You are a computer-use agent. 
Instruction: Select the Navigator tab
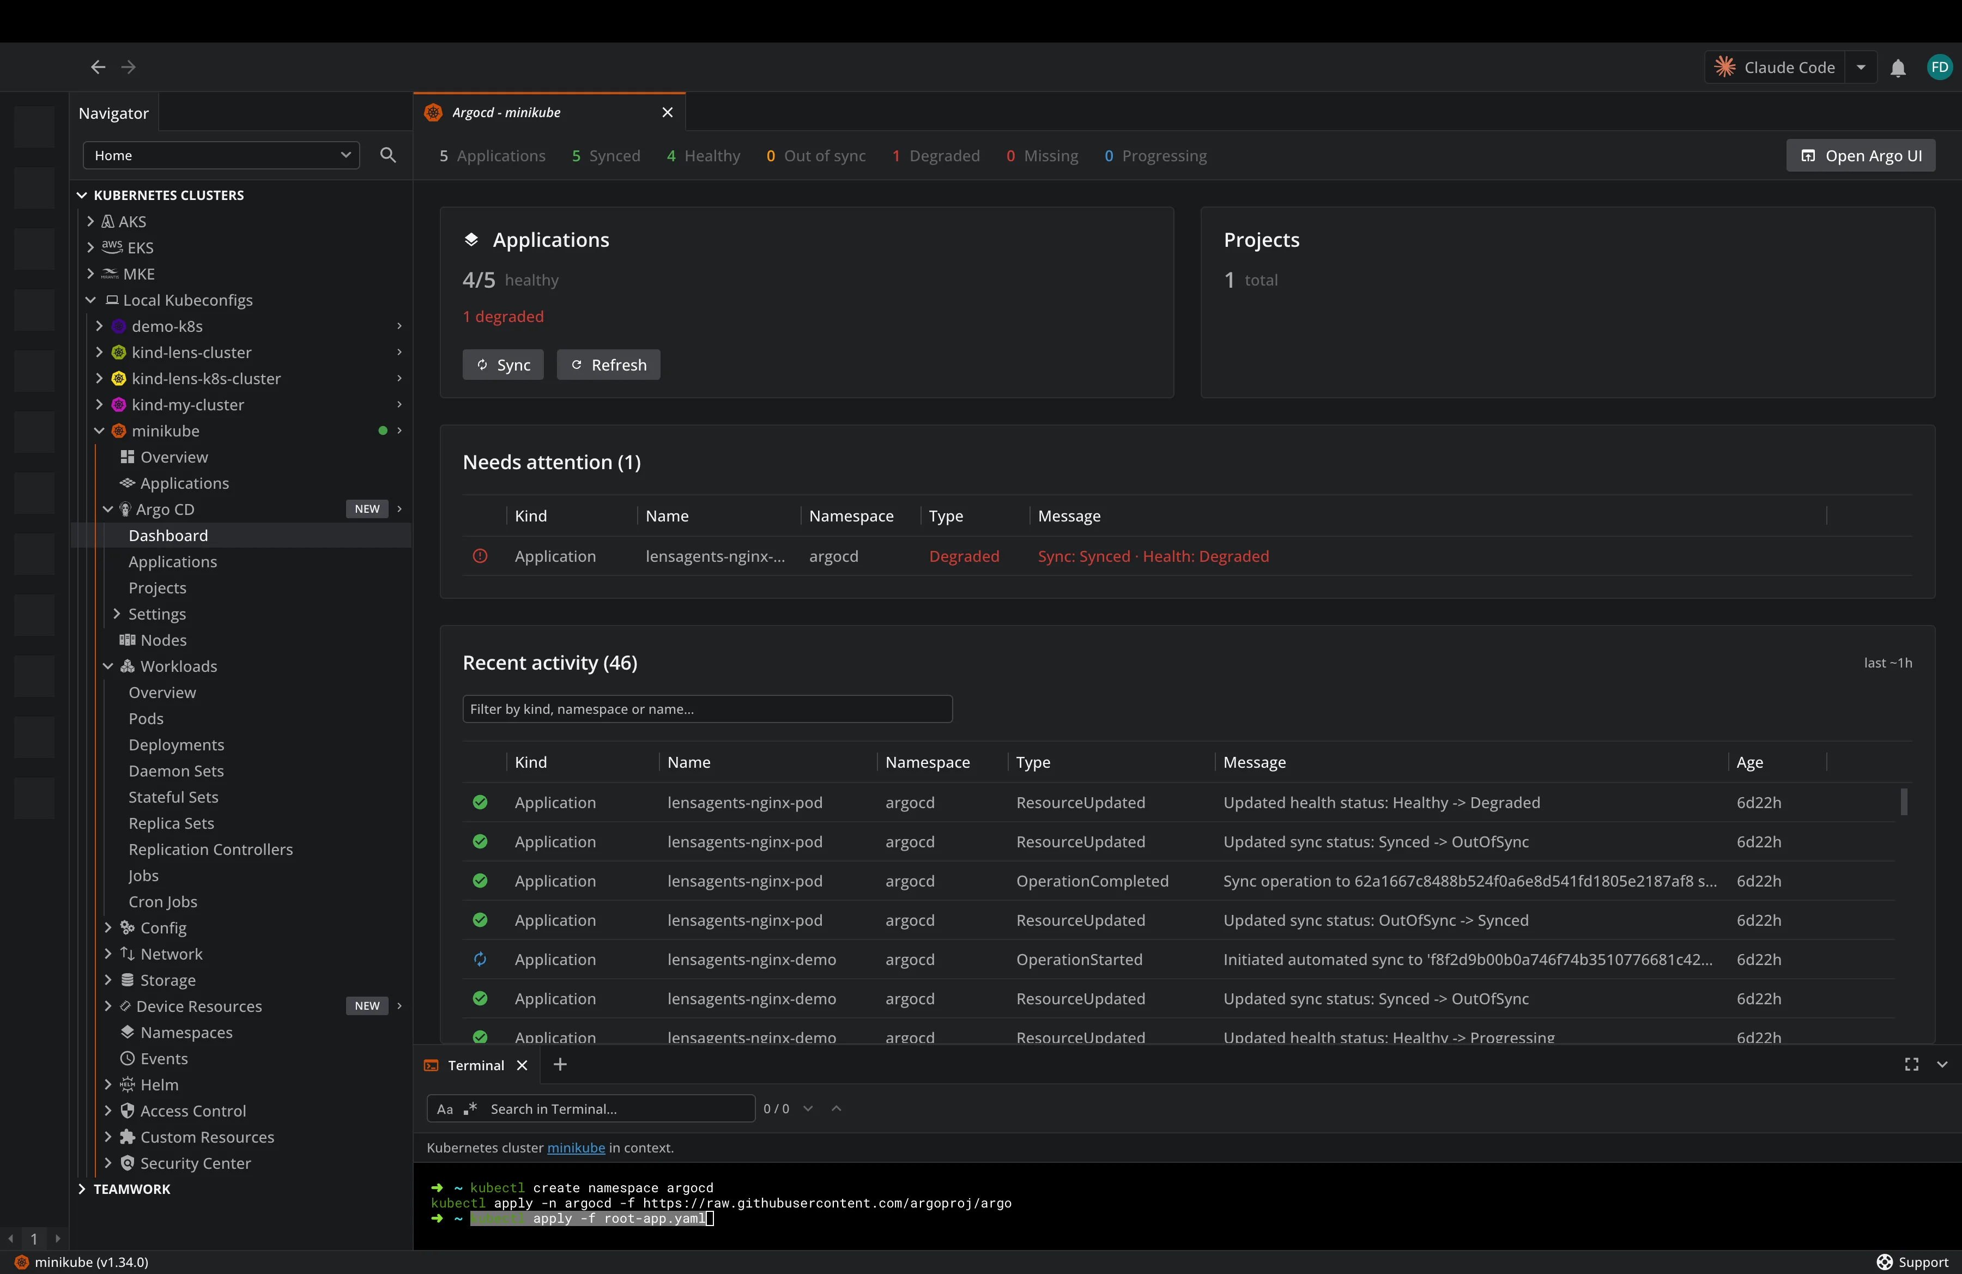(114, 113)
